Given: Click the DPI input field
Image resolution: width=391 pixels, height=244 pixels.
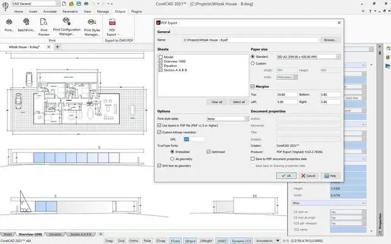Looking at the screenshot, I should click(194, 139).
